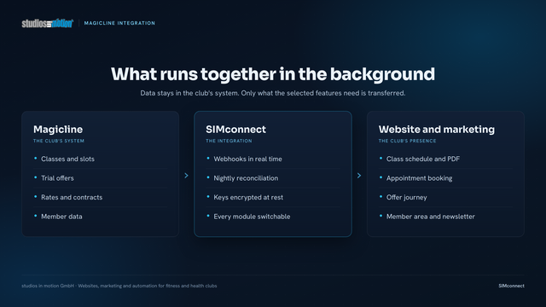
Task: Click the heading "What runs together in the background"
Action: tap(273, 74)
